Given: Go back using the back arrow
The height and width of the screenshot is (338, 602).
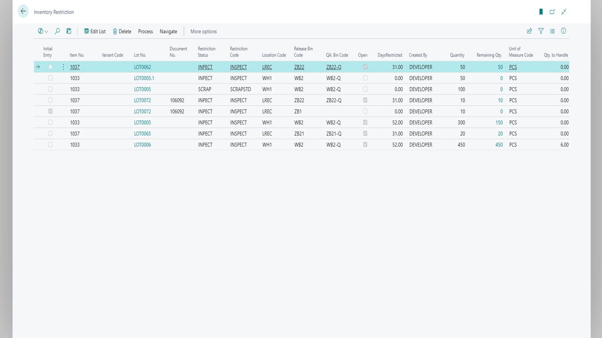Looking at the screenshot, I should pyautogui.click(x=23, y=12).
